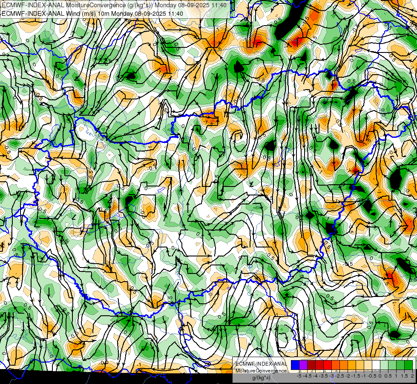The height and width of the screenshot is (384, 417).
Task: Pick the legend swatch between -4 and -3.5
Action: [x=319, y=365]
